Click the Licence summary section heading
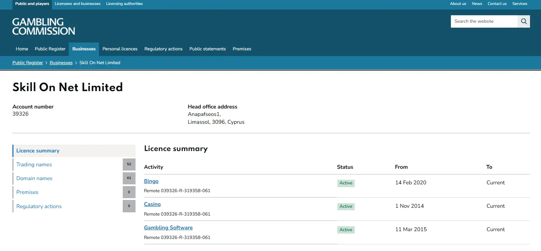Screen dimensions: 541x251 click(x=176, y=149)
